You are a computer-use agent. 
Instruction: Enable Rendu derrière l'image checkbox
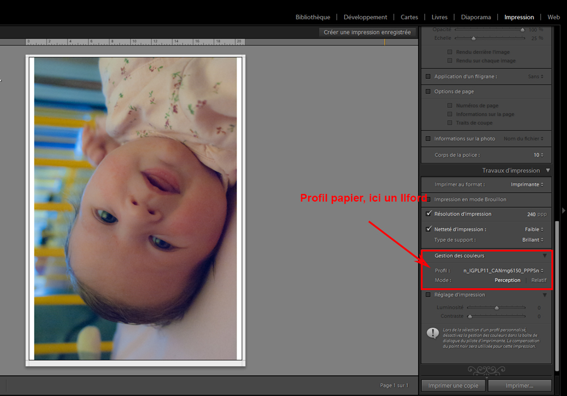450,52
